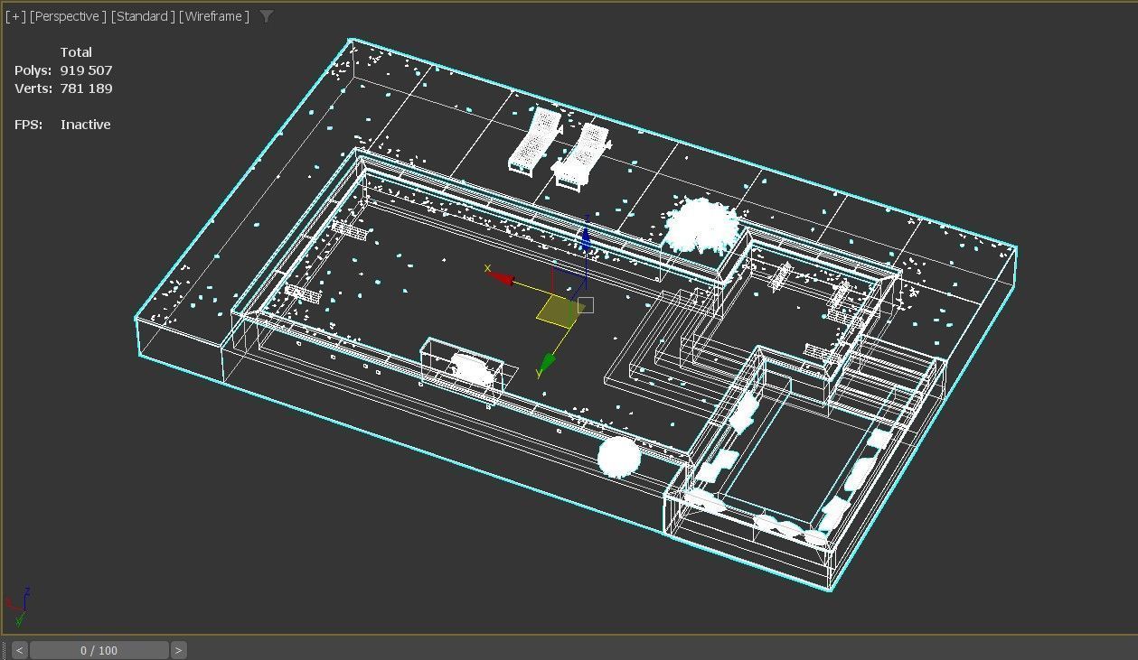
Task: Open the Perspective viewport label menu
Action: pyautogui.click(x=68, y=16)
